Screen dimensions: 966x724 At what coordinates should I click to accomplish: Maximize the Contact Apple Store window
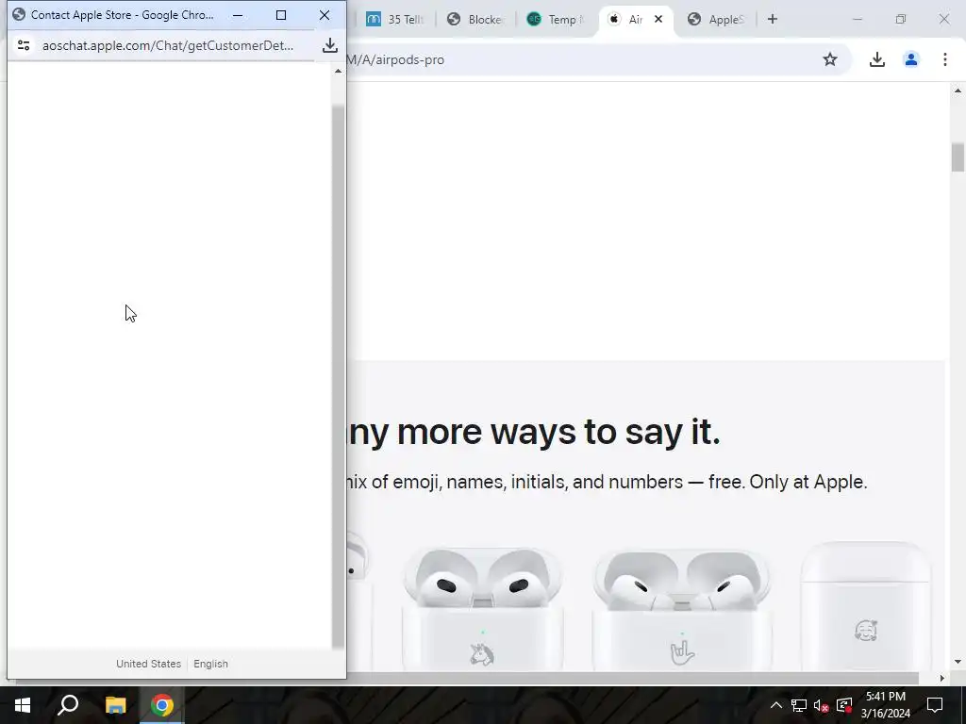[x=281, y=15]
